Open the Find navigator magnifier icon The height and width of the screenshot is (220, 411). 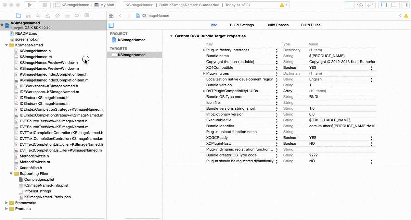(38, 16)
